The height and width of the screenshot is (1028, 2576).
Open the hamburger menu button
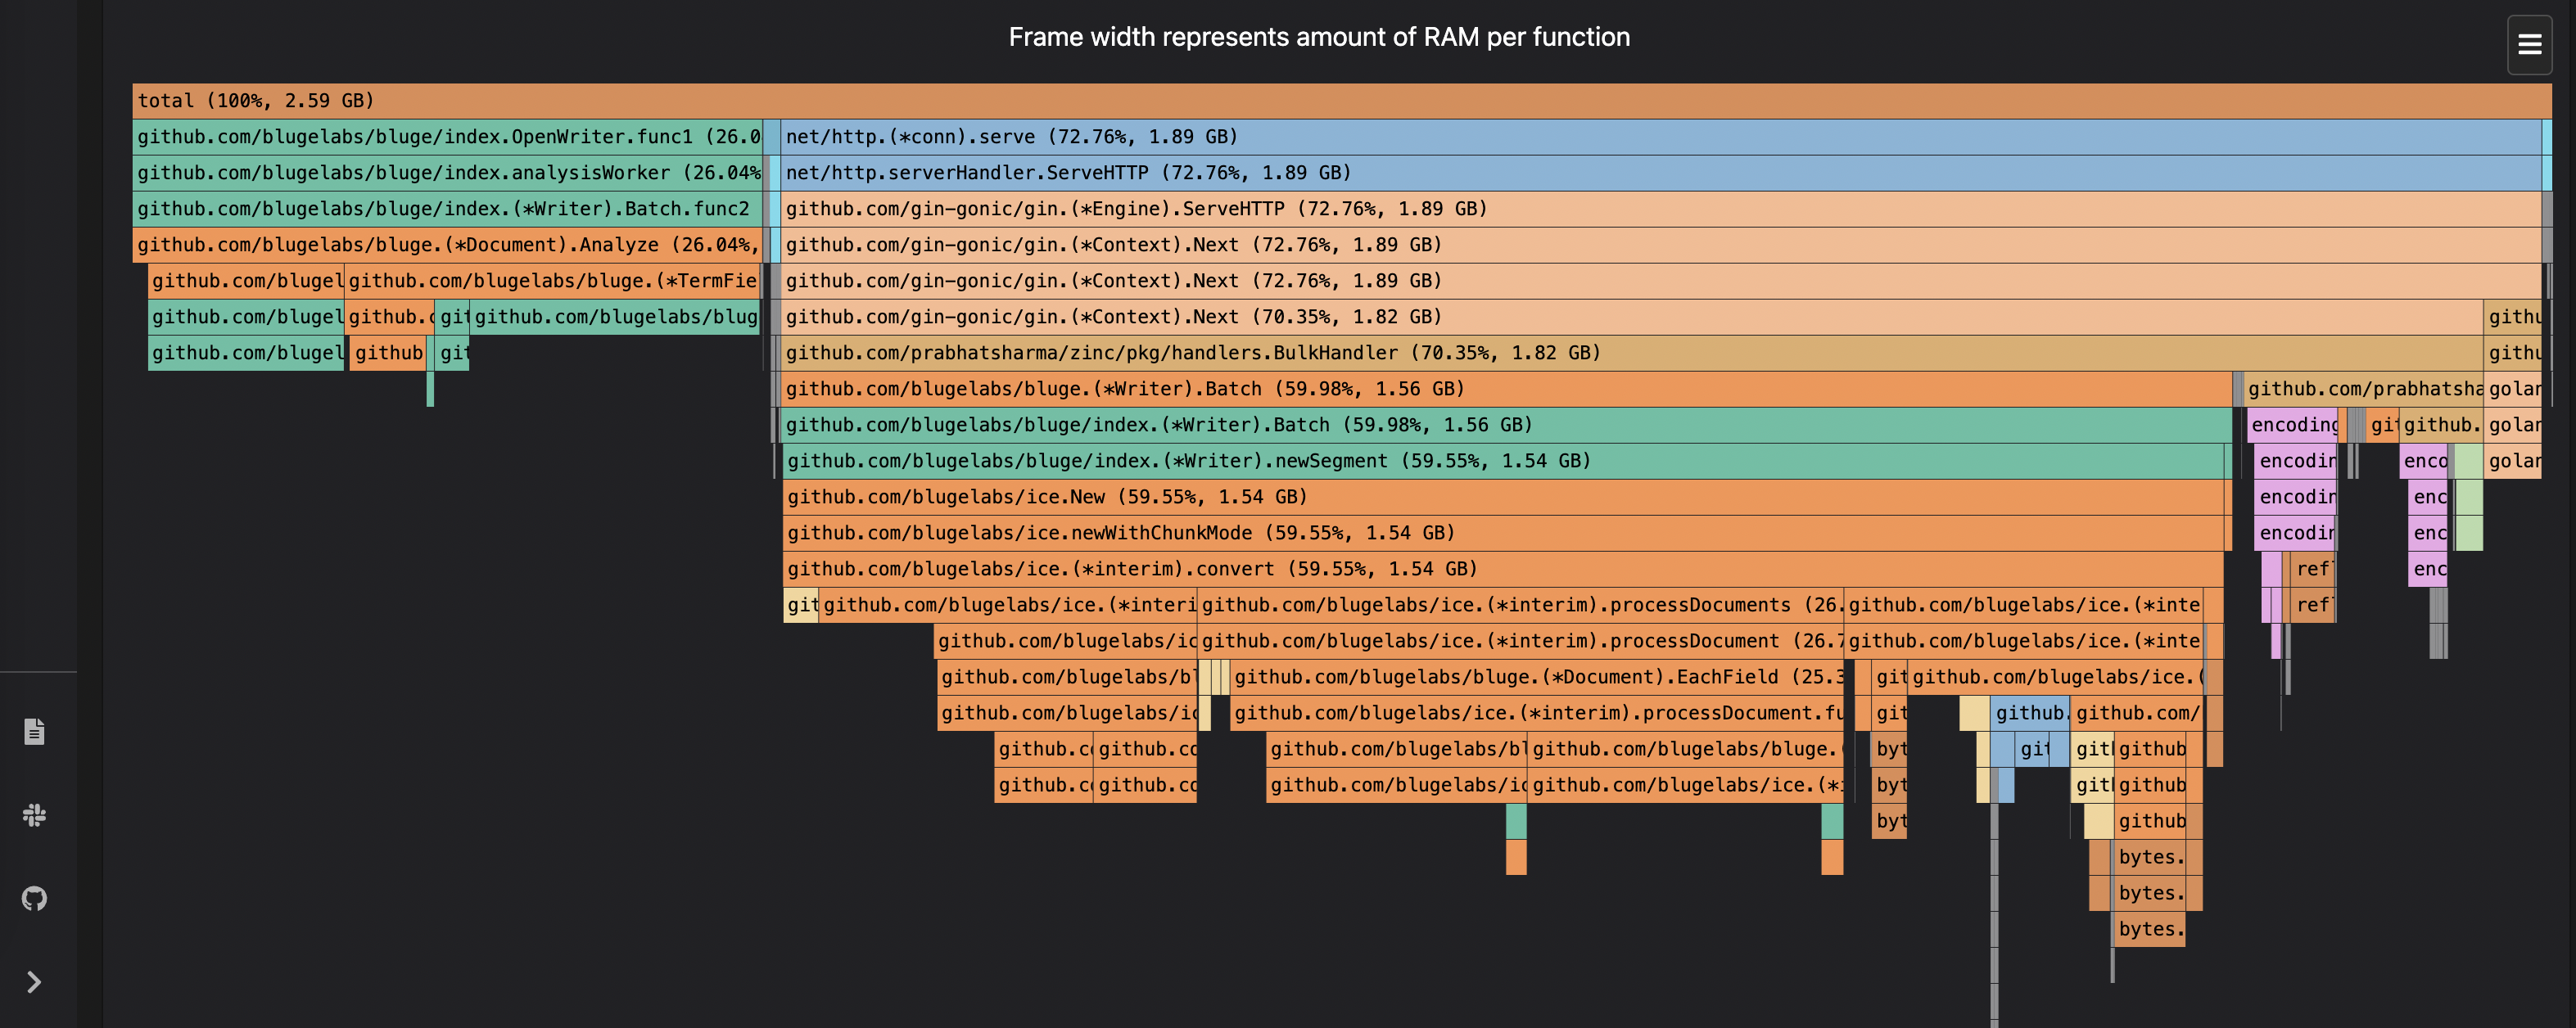[2529, 44]
